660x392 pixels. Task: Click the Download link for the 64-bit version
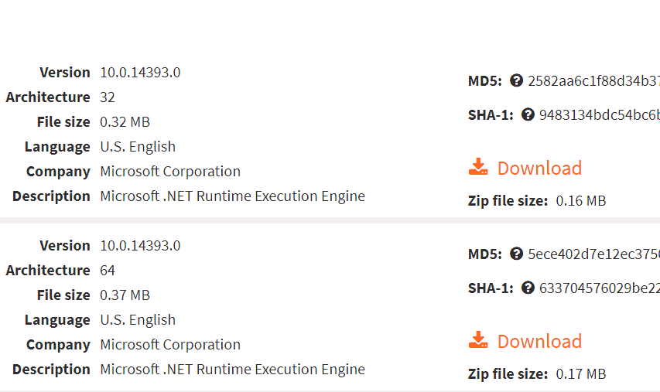[539, 341]
